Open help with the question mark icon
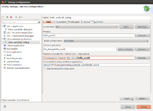This screenshot has height=111, width=153. tap(5, 107)
